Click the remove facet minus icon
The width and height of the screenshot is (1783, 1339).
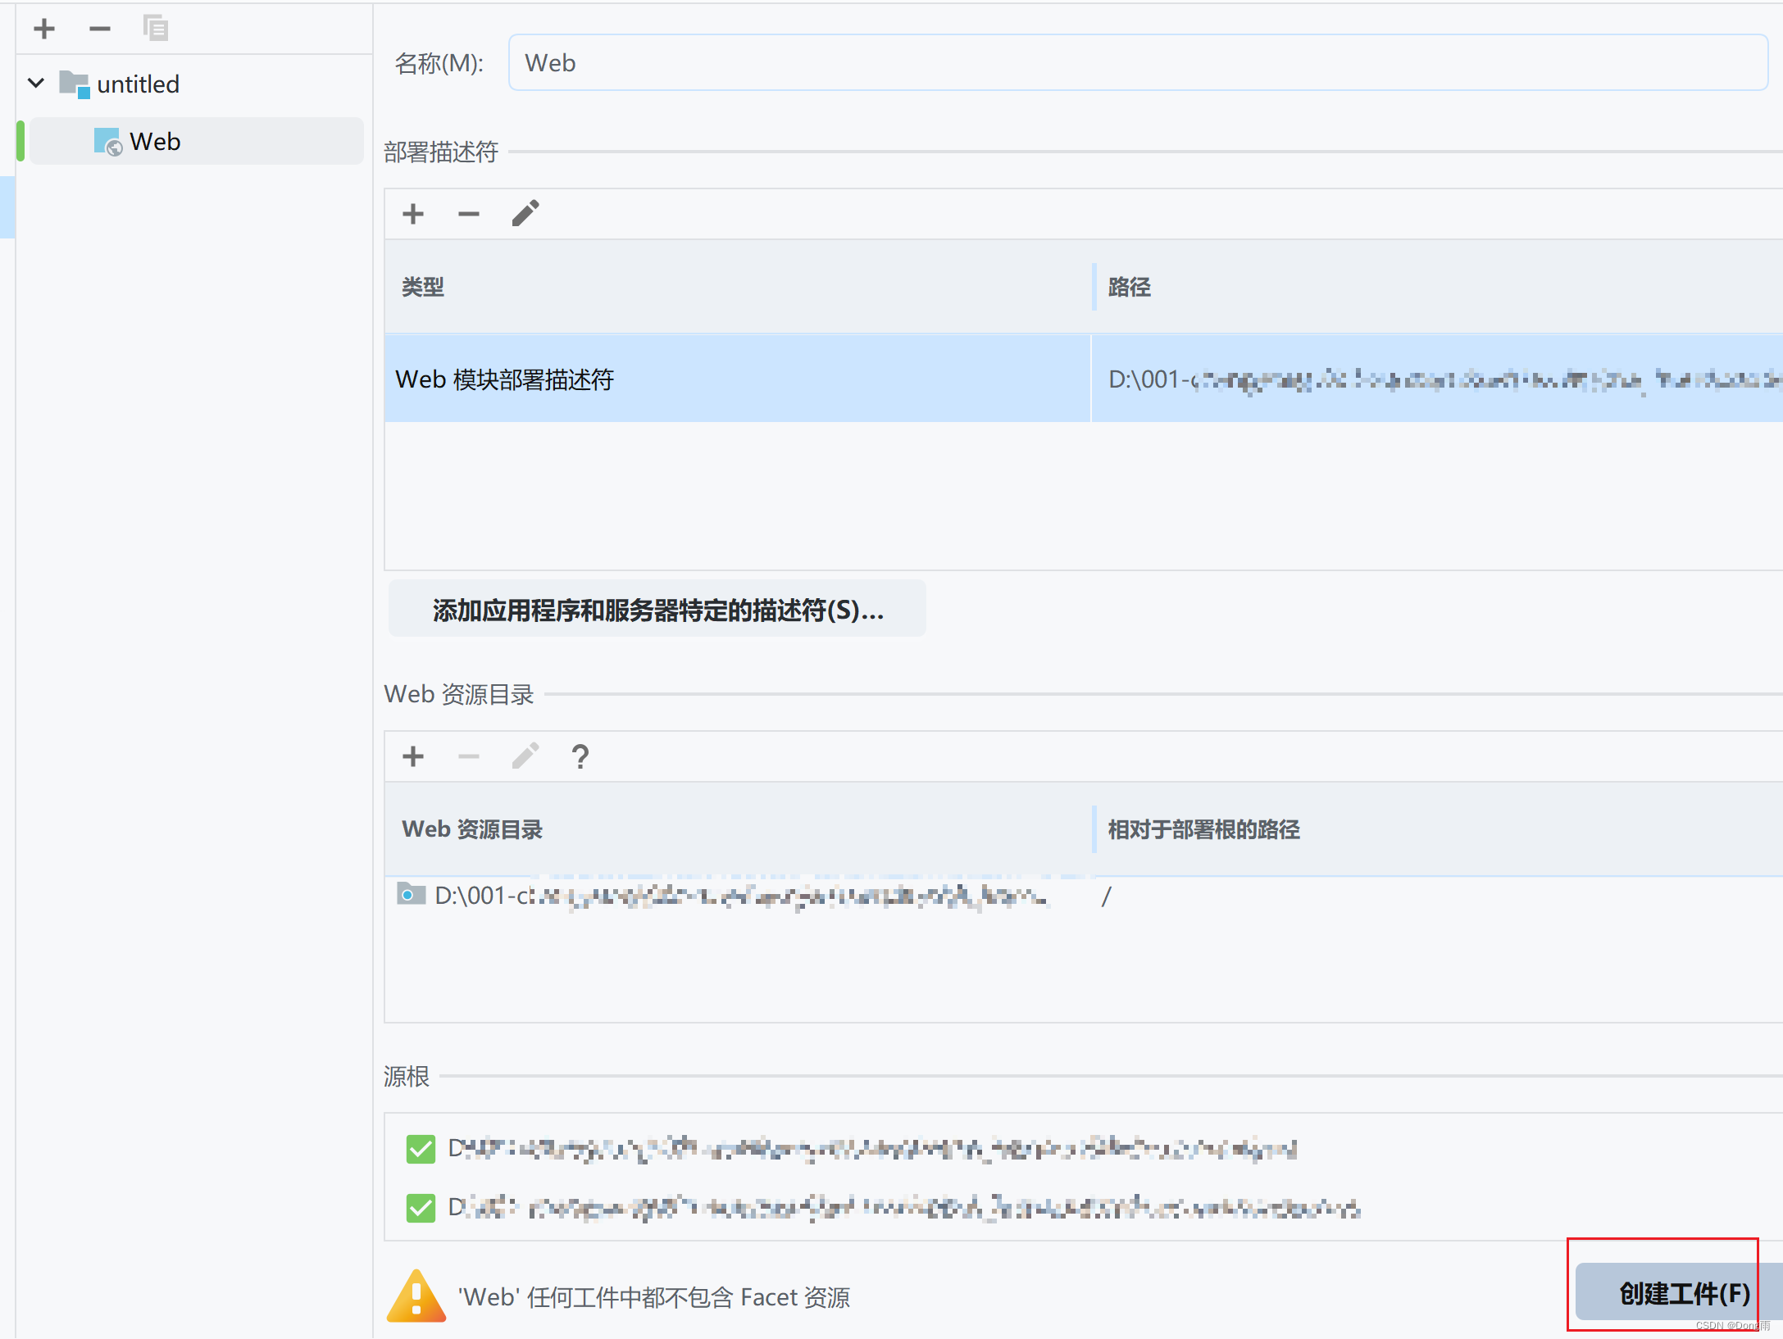(99, 28)
